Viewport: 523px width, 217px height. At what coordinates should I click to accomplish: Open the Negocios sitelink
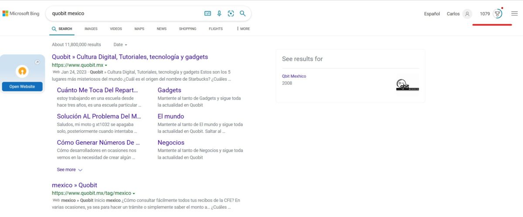pos(171,142)
